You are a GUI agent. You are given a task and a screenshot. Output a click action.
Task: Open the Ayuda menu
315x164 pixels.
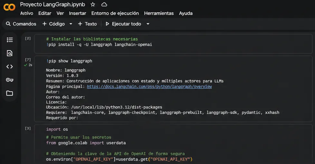point(186,13)
